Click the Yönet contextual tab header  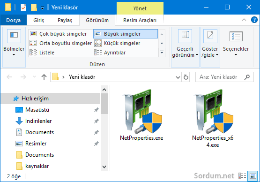(140, 8)
